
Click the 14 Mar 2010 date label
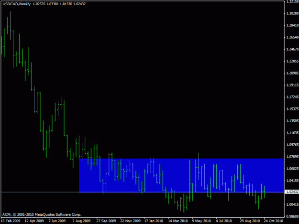(177, 221)
